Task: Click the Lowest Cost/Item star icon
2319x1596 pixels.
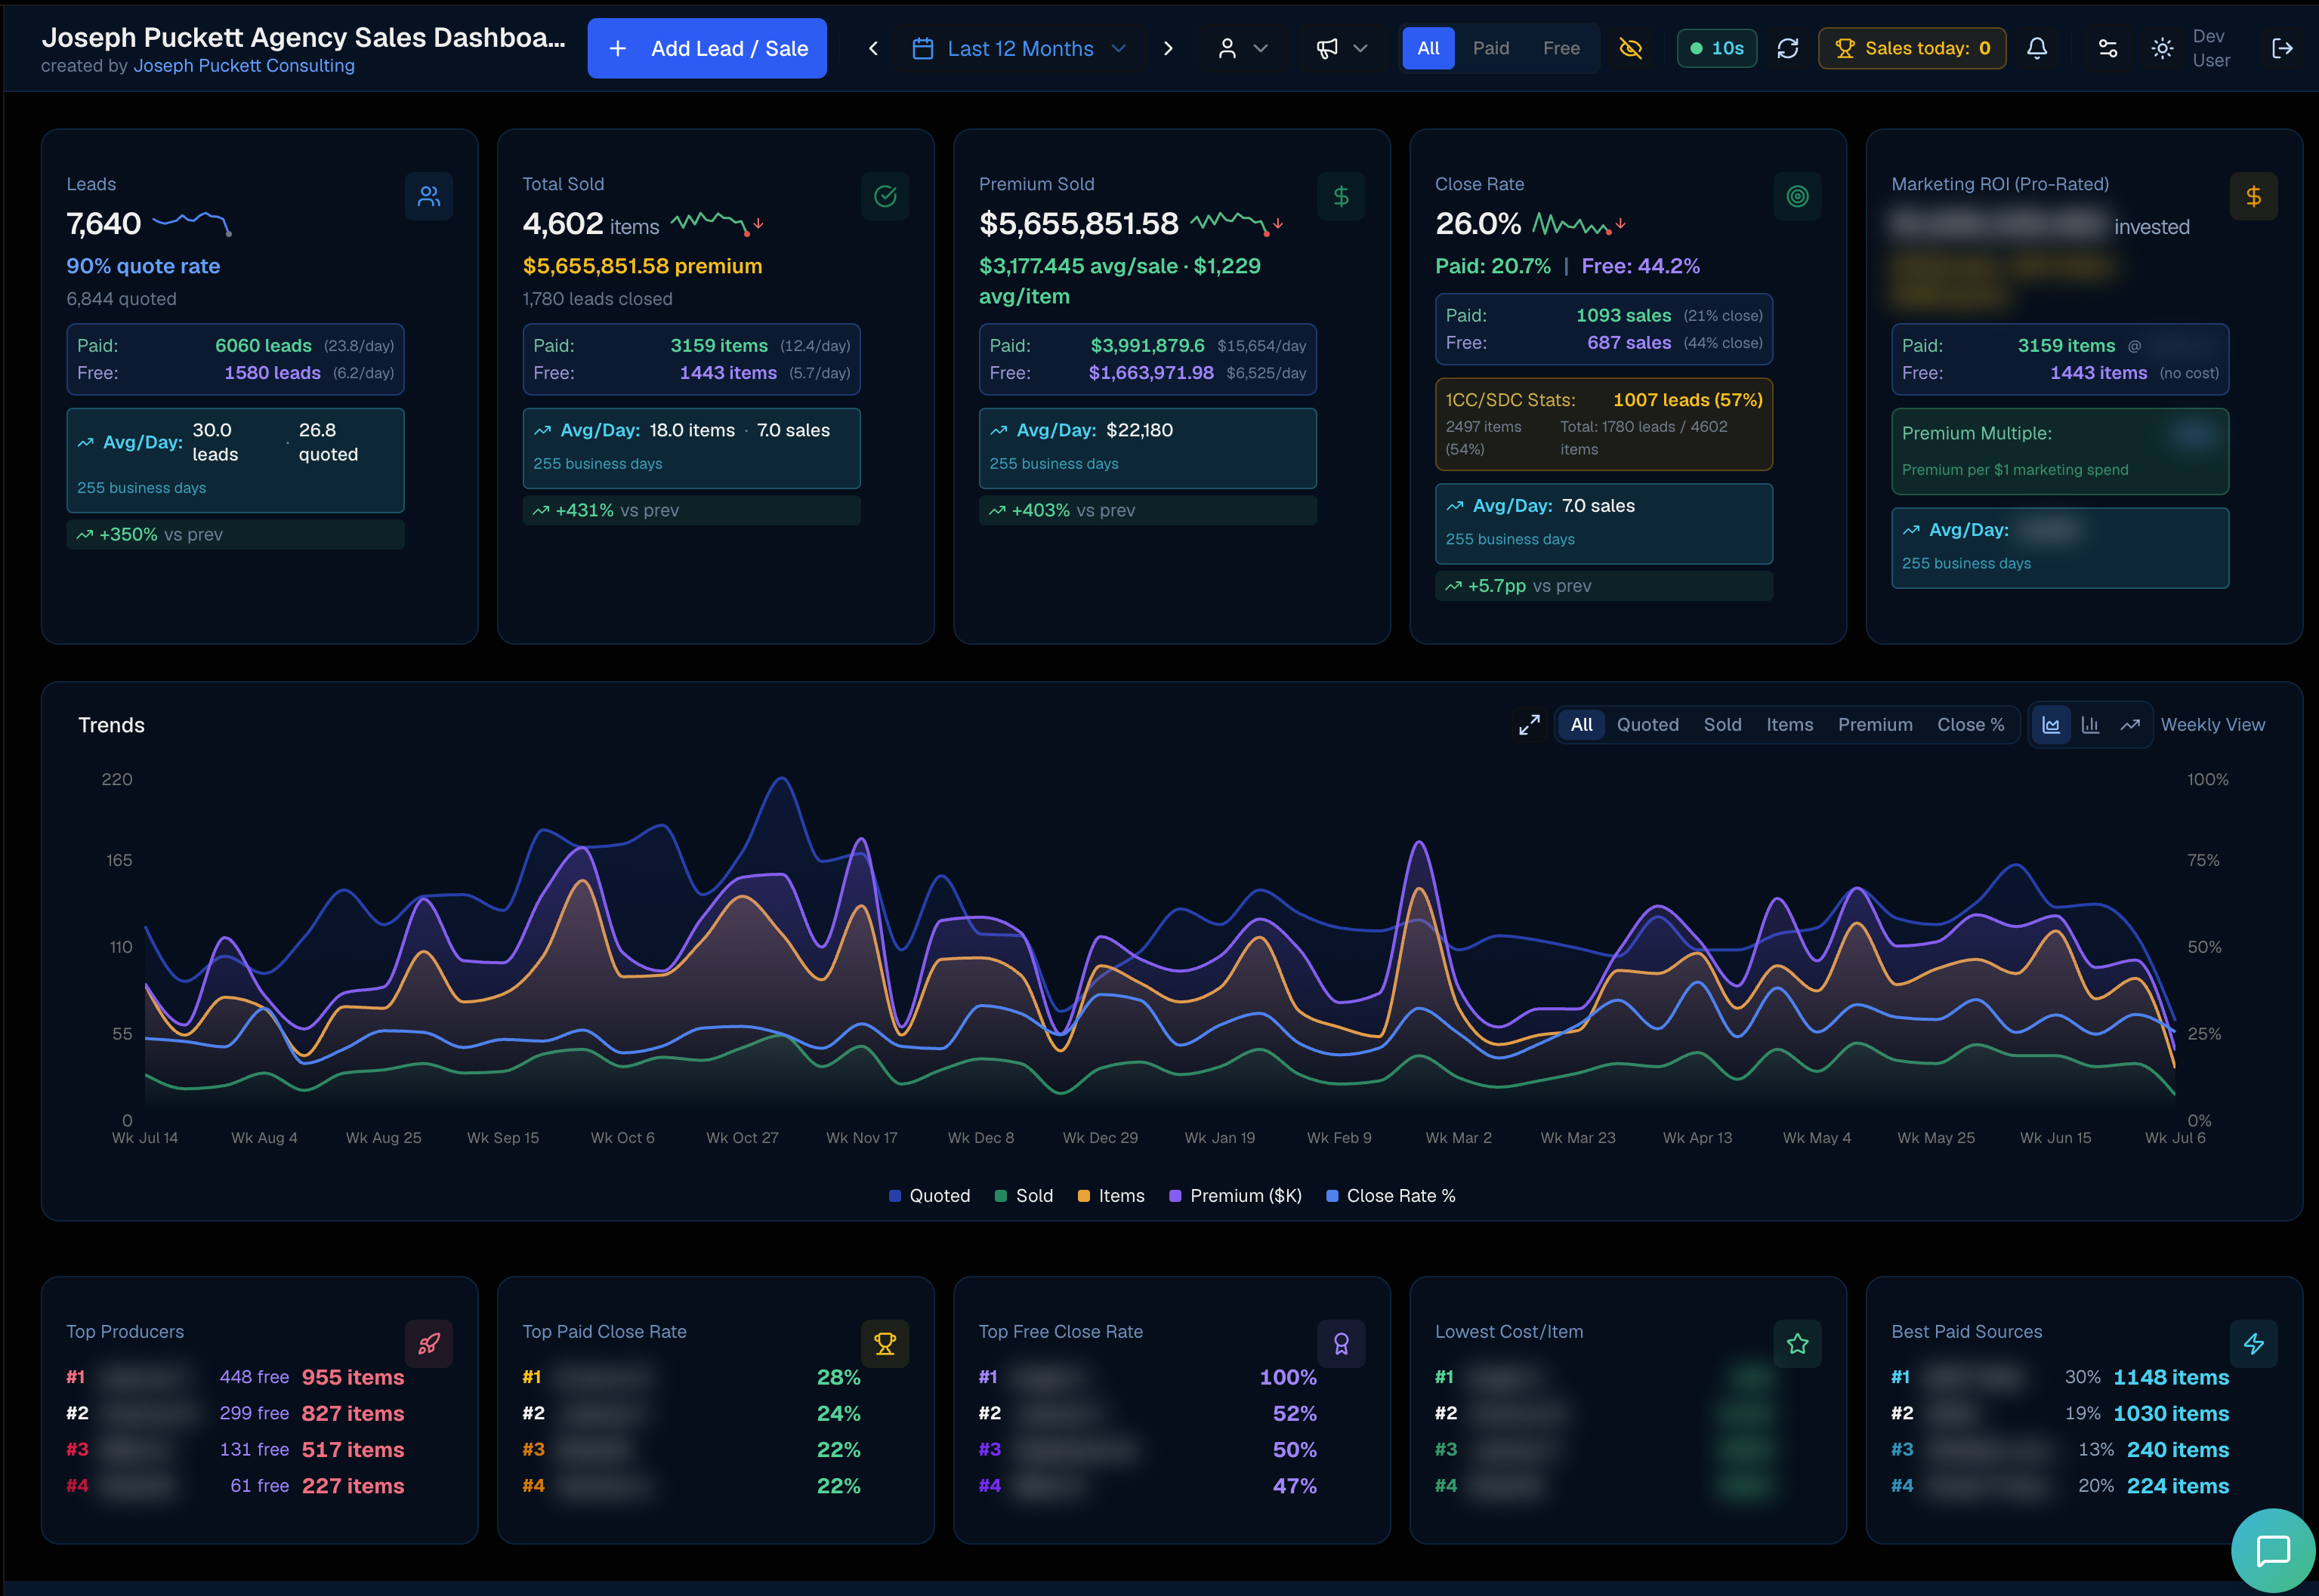Action: 1798,1344
